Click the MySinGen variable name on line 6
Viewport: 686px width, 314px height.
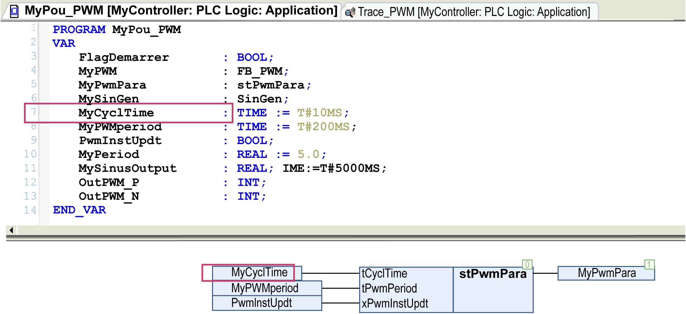coord(108,99)
